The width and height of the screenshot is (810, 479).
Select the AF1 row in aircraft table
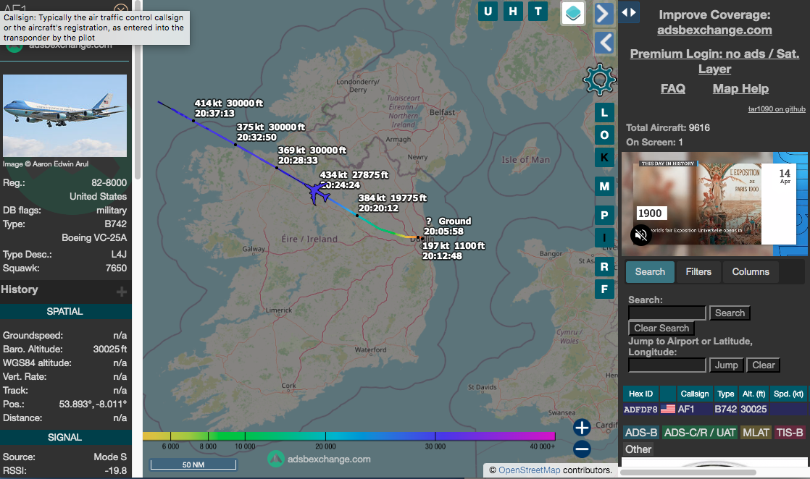tap(714, 410)
